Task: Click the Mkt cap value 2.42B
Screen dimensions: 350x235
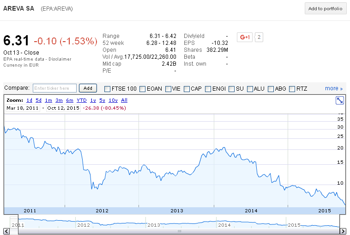Action: [x=169, y=64]
